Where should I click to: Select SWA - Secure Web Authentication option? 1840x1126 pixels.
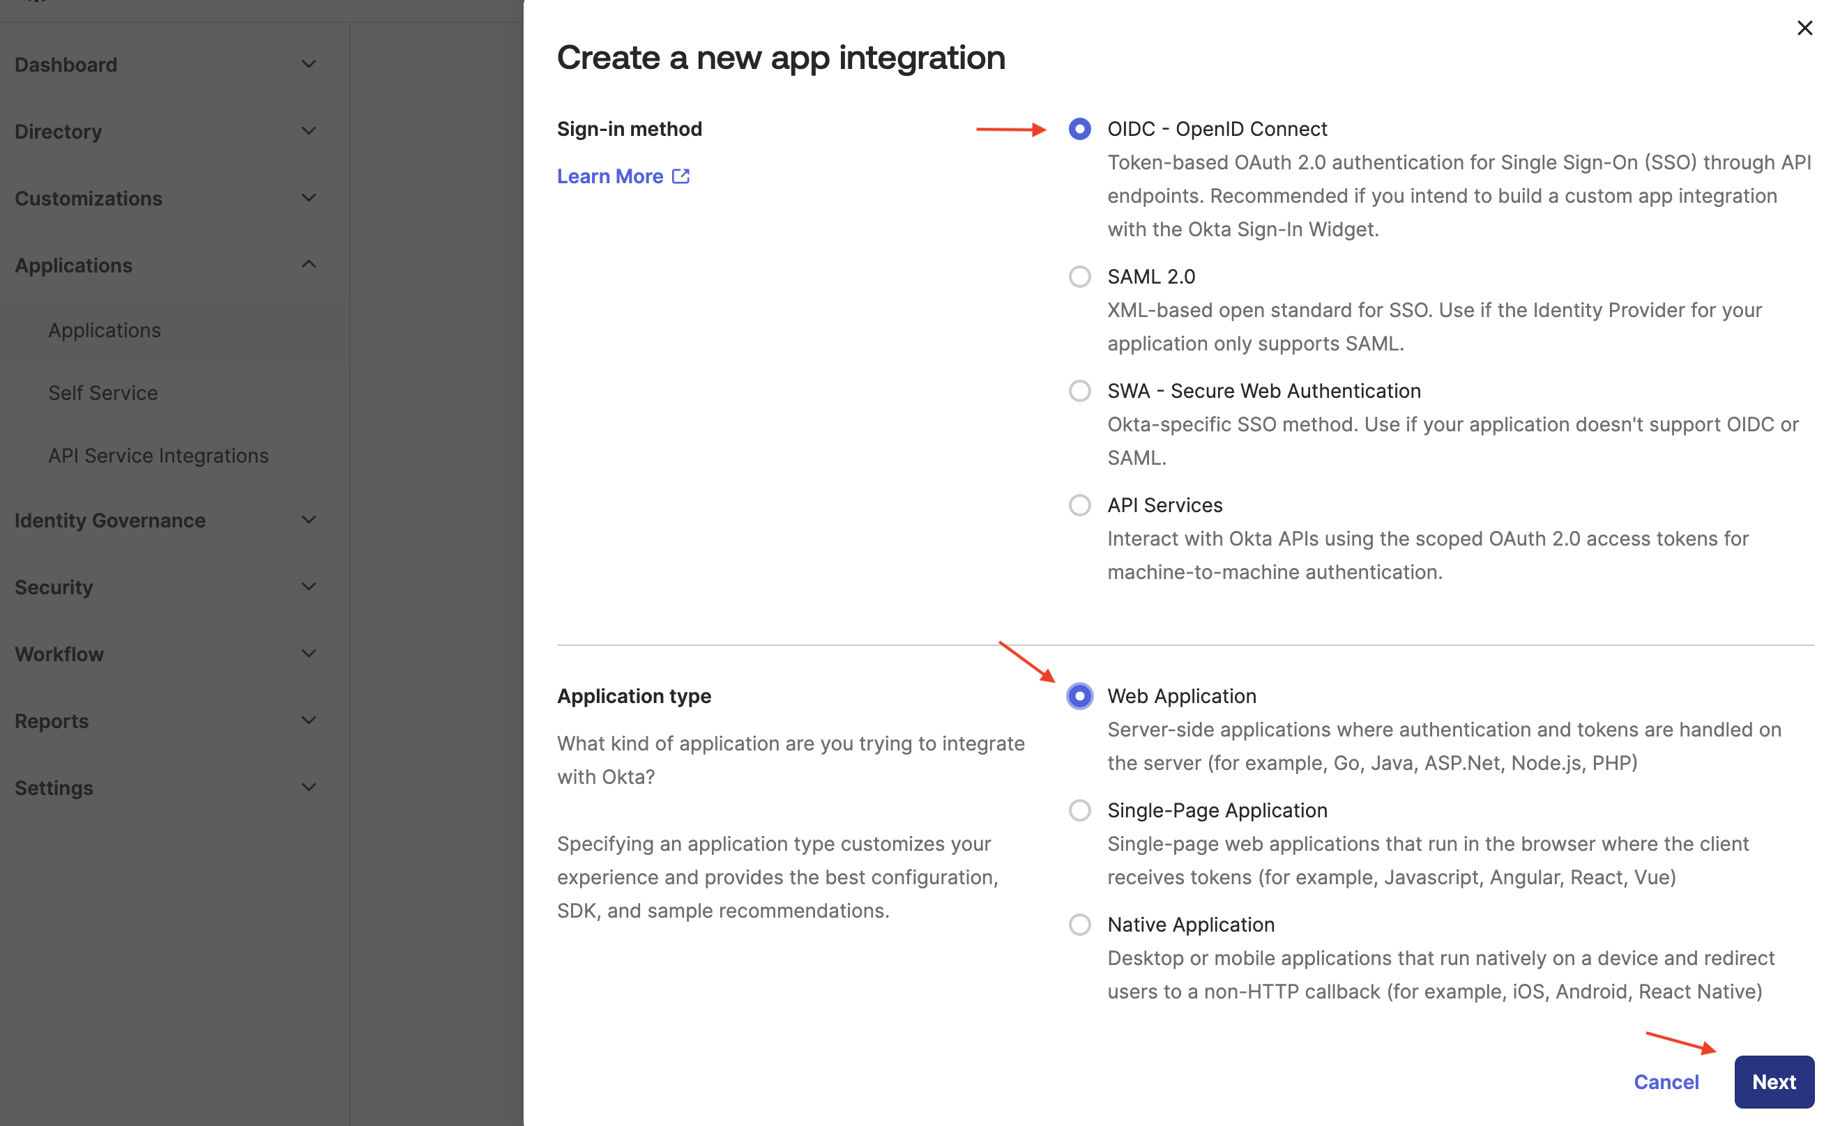[x=1079, y=391]
